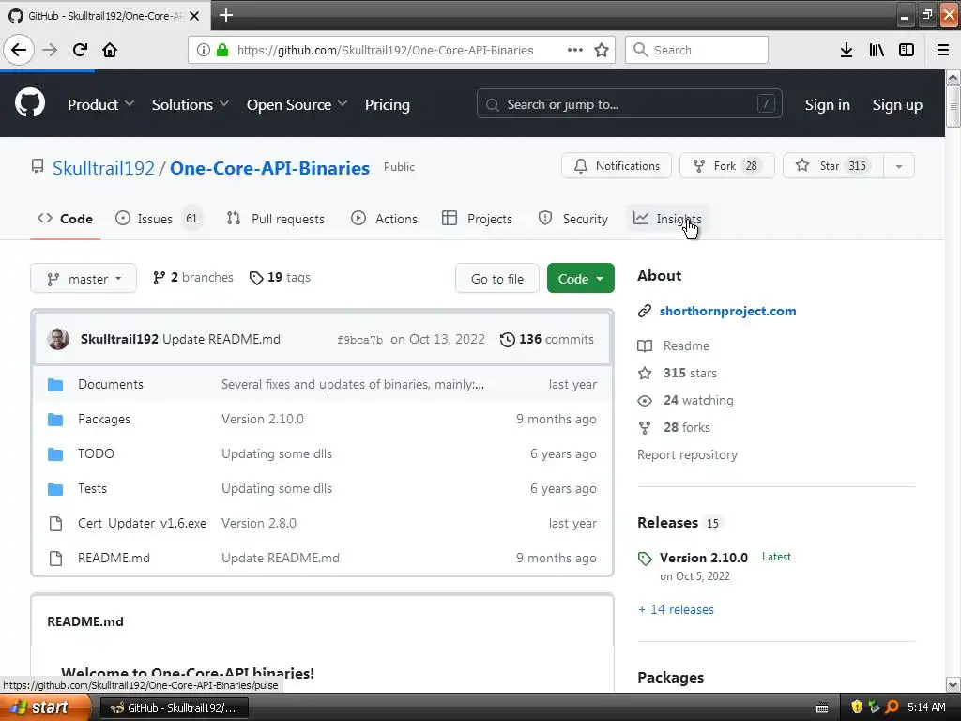Click the Tests folder icon
961x721 pixels.
point(55,488)
